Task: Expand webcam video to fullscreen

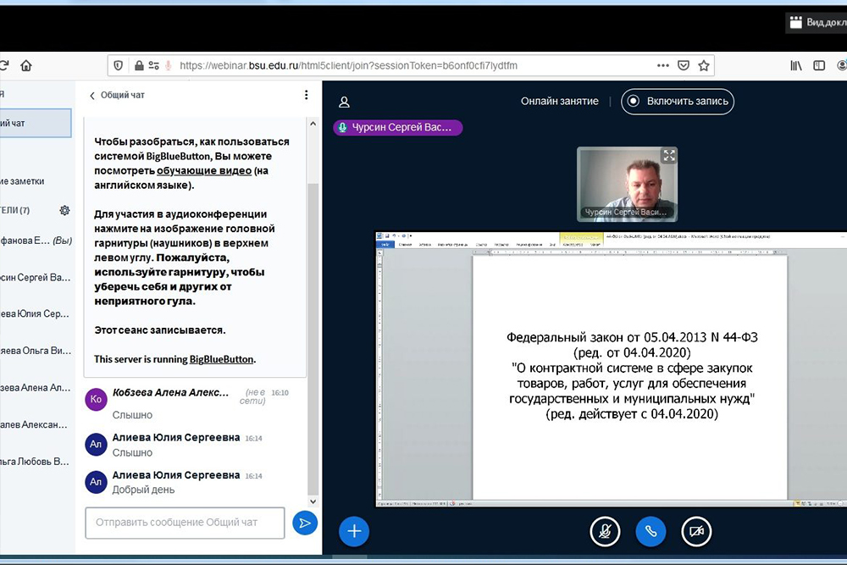Action: coord(669,155)
